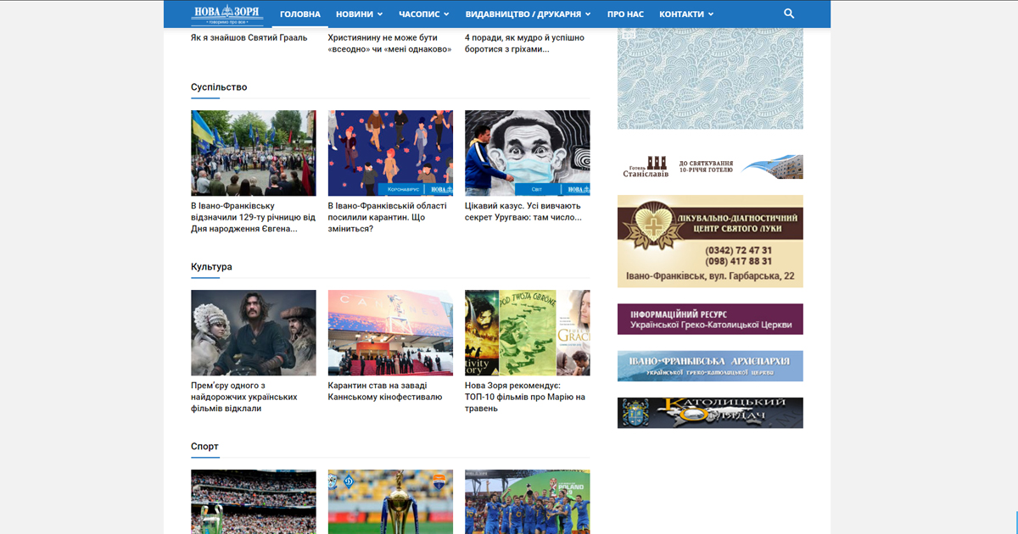Open the face mask mural thumbnail
The width and height of the screenshot is (1018, 534).
coord(527,153)
